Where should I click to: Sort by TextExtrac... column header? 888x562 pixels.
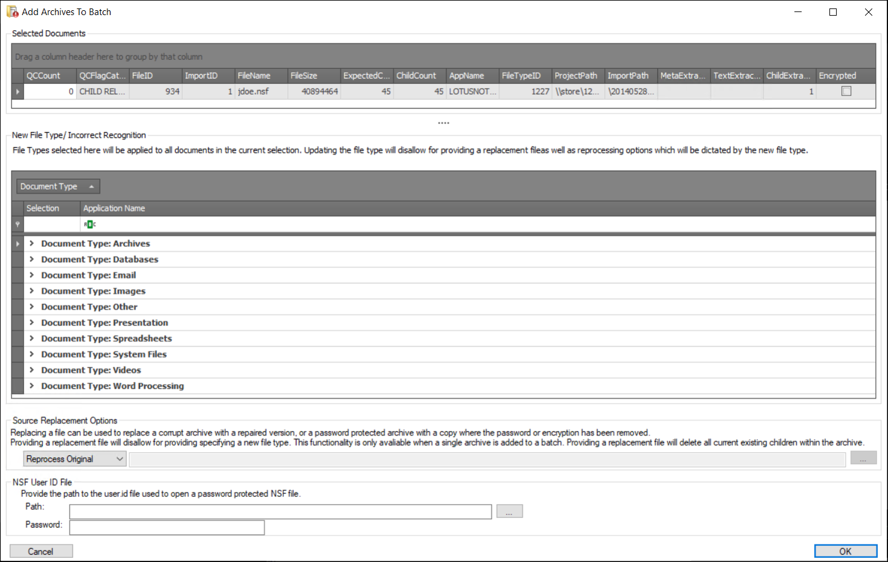point(737,75)
